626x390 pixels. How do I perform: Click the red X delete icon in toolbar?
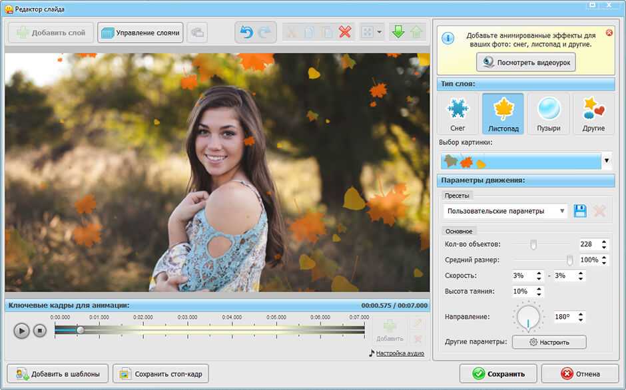pyautogui.click(x=345, y=33)
